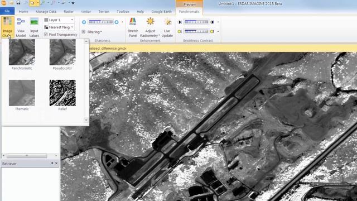
Task: Click the normalized_difference.gmdx file name
Action: pos(108,49)
